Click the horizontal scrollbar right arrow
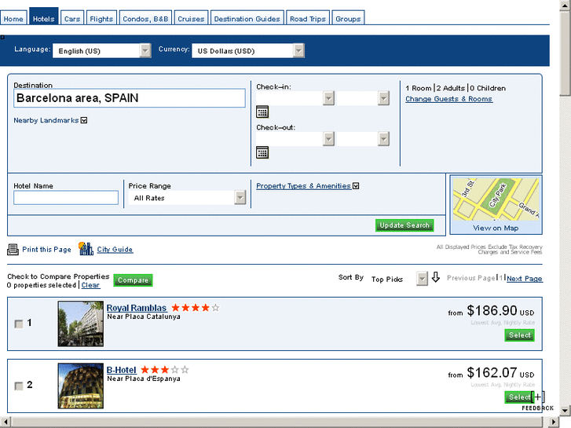Viewport: 571px width, 428px height. pos(554,423)
